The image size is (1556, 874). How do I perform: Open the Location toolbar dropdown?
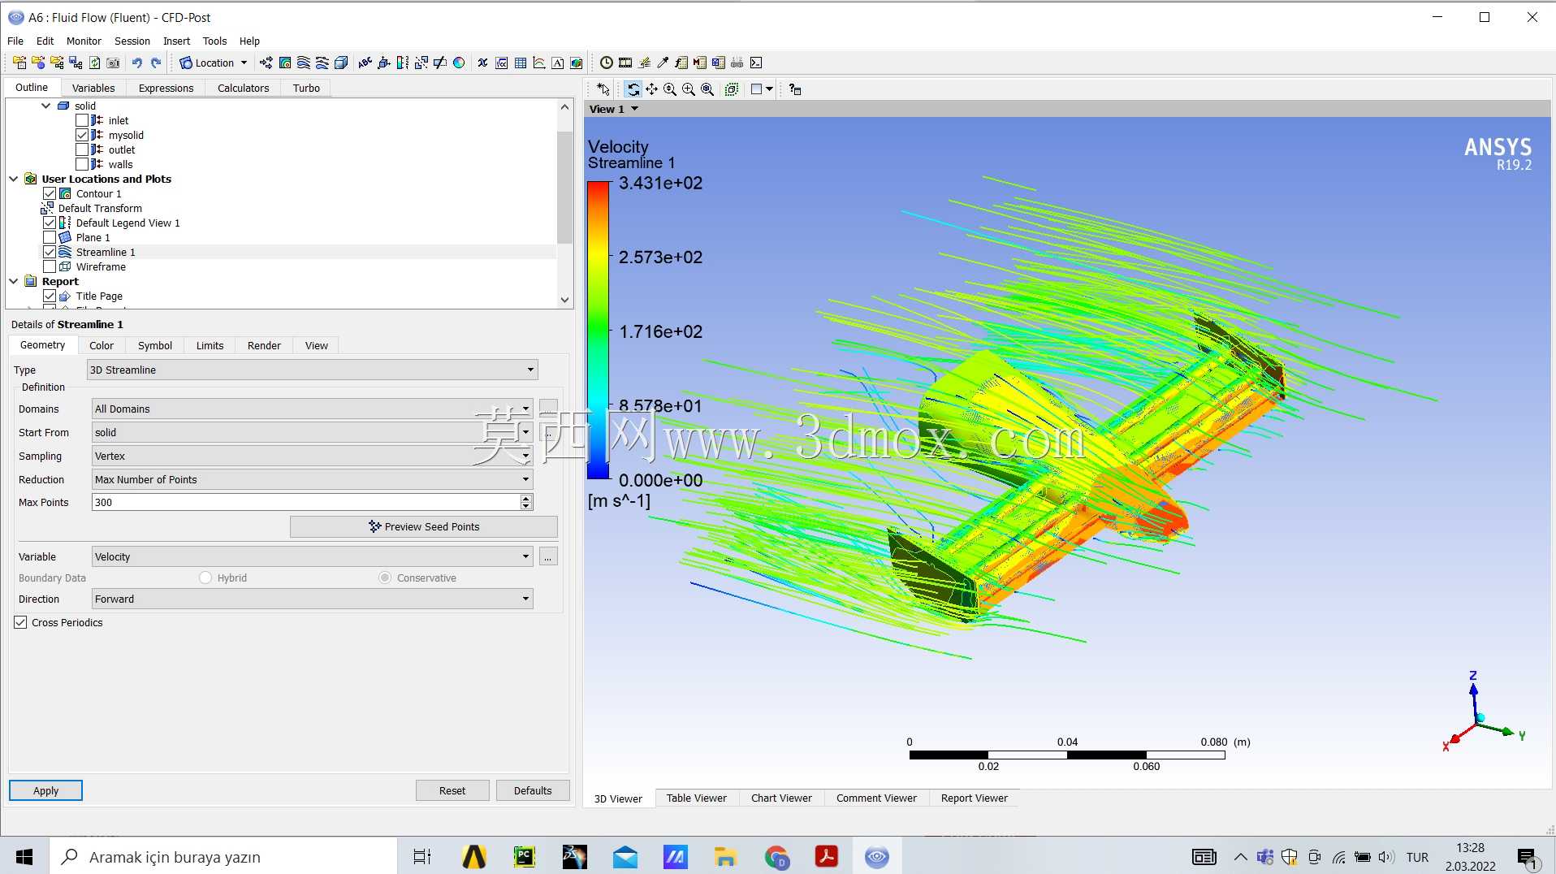click(214, 63)
